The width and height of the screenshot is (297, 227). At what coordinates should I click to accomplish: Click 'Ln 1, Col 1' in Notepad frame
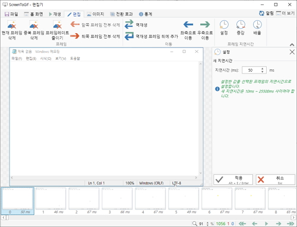[96, 183]
